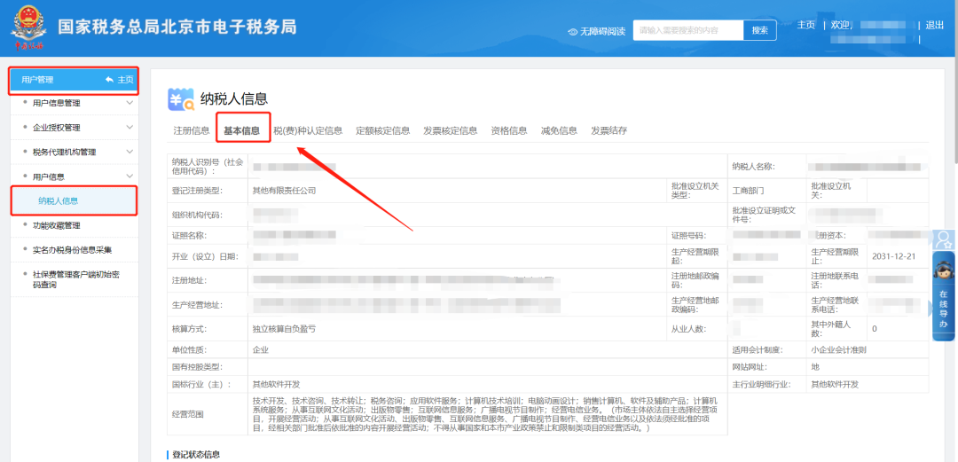Click the user star icon above 在线导办

[944, 239]
